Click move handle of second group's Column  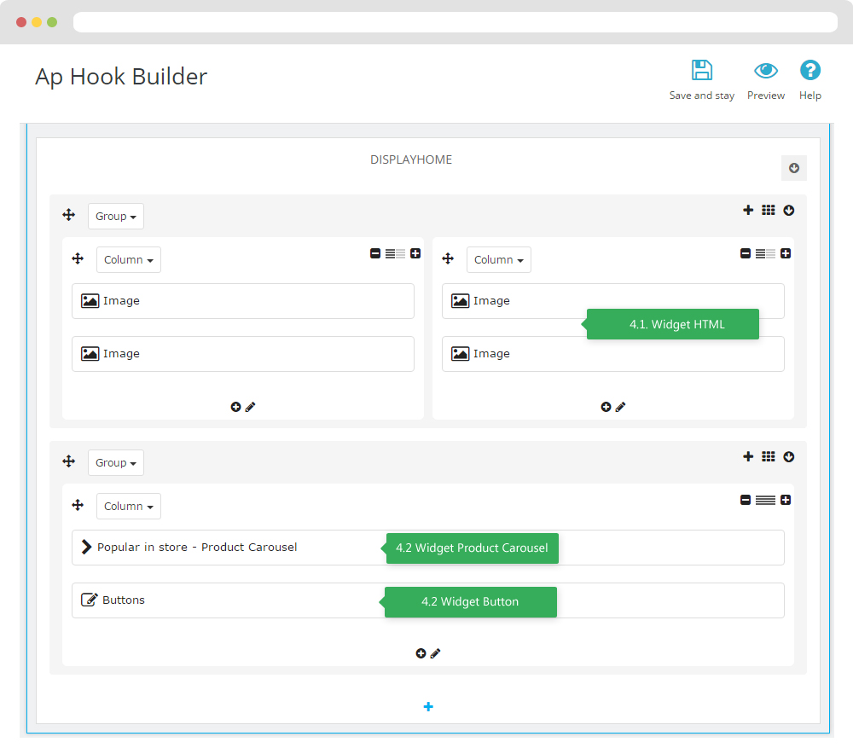tap(78, 505)
